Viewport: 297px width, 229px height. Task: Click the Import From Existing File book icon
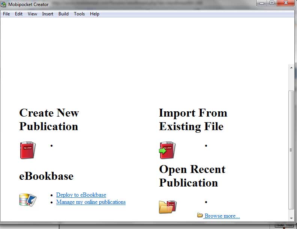[x=167, y=150]
